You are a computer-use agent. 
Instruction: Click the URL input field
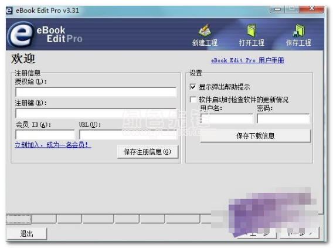point(128,134)
